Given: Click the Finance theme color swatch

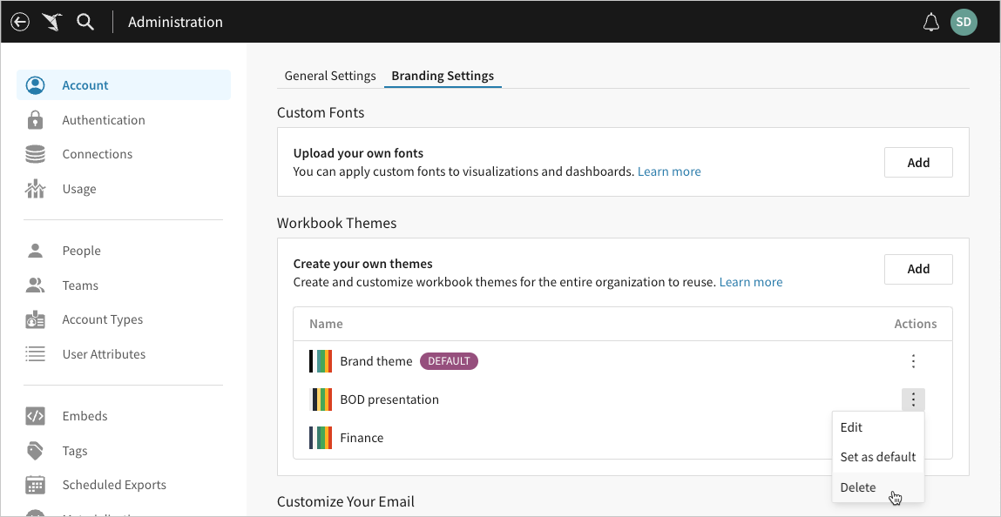Looking at the screenshot, I should tap(321, 438).
